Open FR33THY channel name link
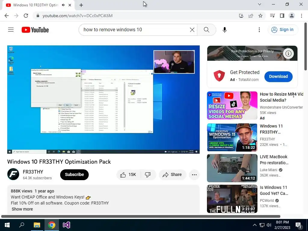The height and width of the screenshot is (231, 308). pyautogui.click(x=33, y=172)
